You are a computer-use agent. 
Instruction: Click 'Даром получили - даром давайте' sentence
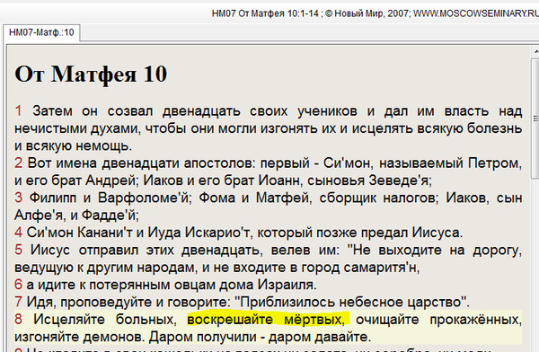[260, 337]
